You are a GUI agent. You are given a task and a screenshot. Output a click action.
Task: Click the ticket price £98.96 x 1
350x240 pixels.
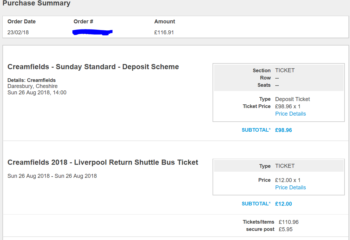click(x=288, y=106)
